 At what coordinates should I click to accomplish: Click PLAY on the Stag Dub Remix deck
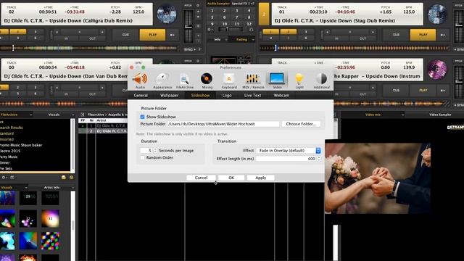pos(423,35)
